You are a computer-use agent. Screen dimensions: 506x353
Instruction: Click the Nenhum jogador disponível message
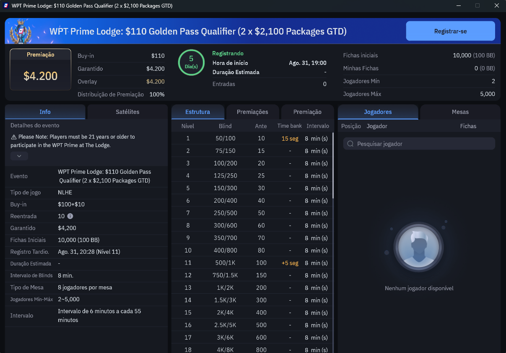click(419, 289)
